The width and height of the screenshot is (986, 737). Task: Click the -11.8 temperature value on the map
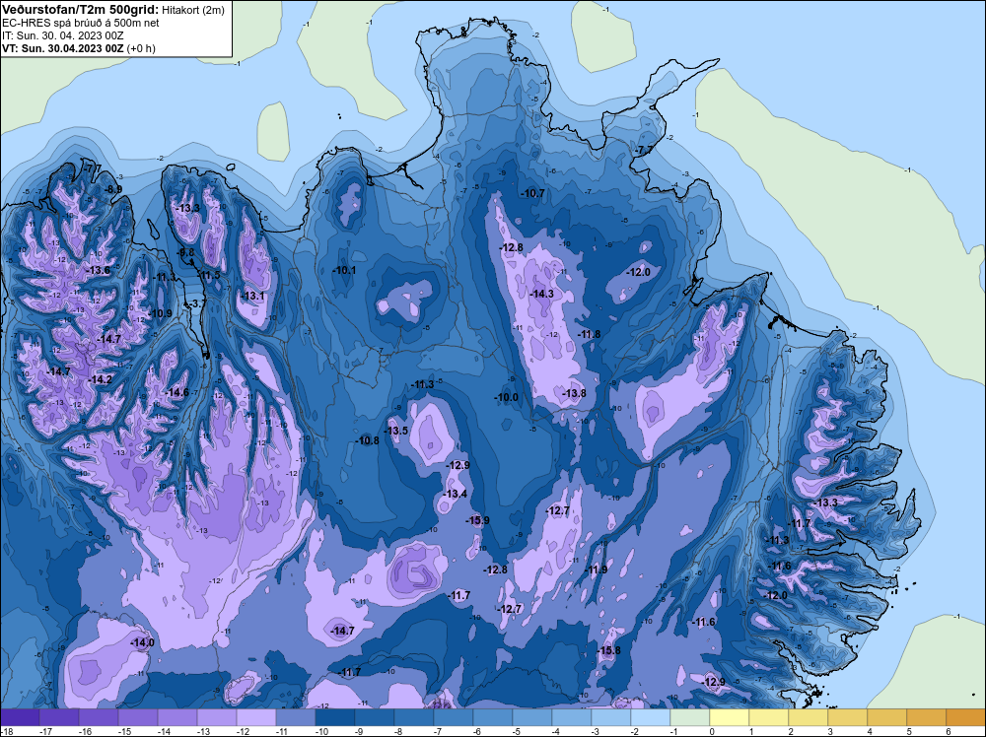pos(589,334)
